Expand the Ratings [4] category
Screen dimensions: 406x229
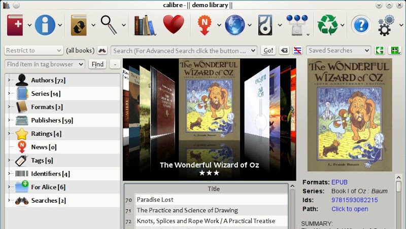[x=9, y=134]
